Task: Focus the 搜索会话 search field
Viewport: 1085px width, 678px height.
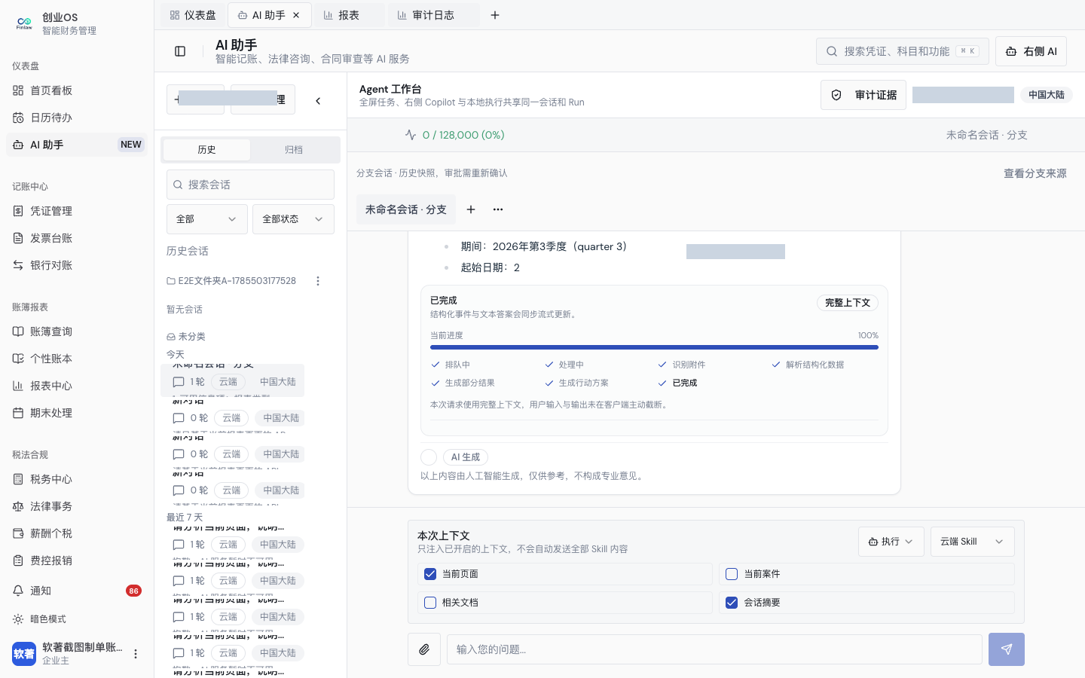Action: 250,185
